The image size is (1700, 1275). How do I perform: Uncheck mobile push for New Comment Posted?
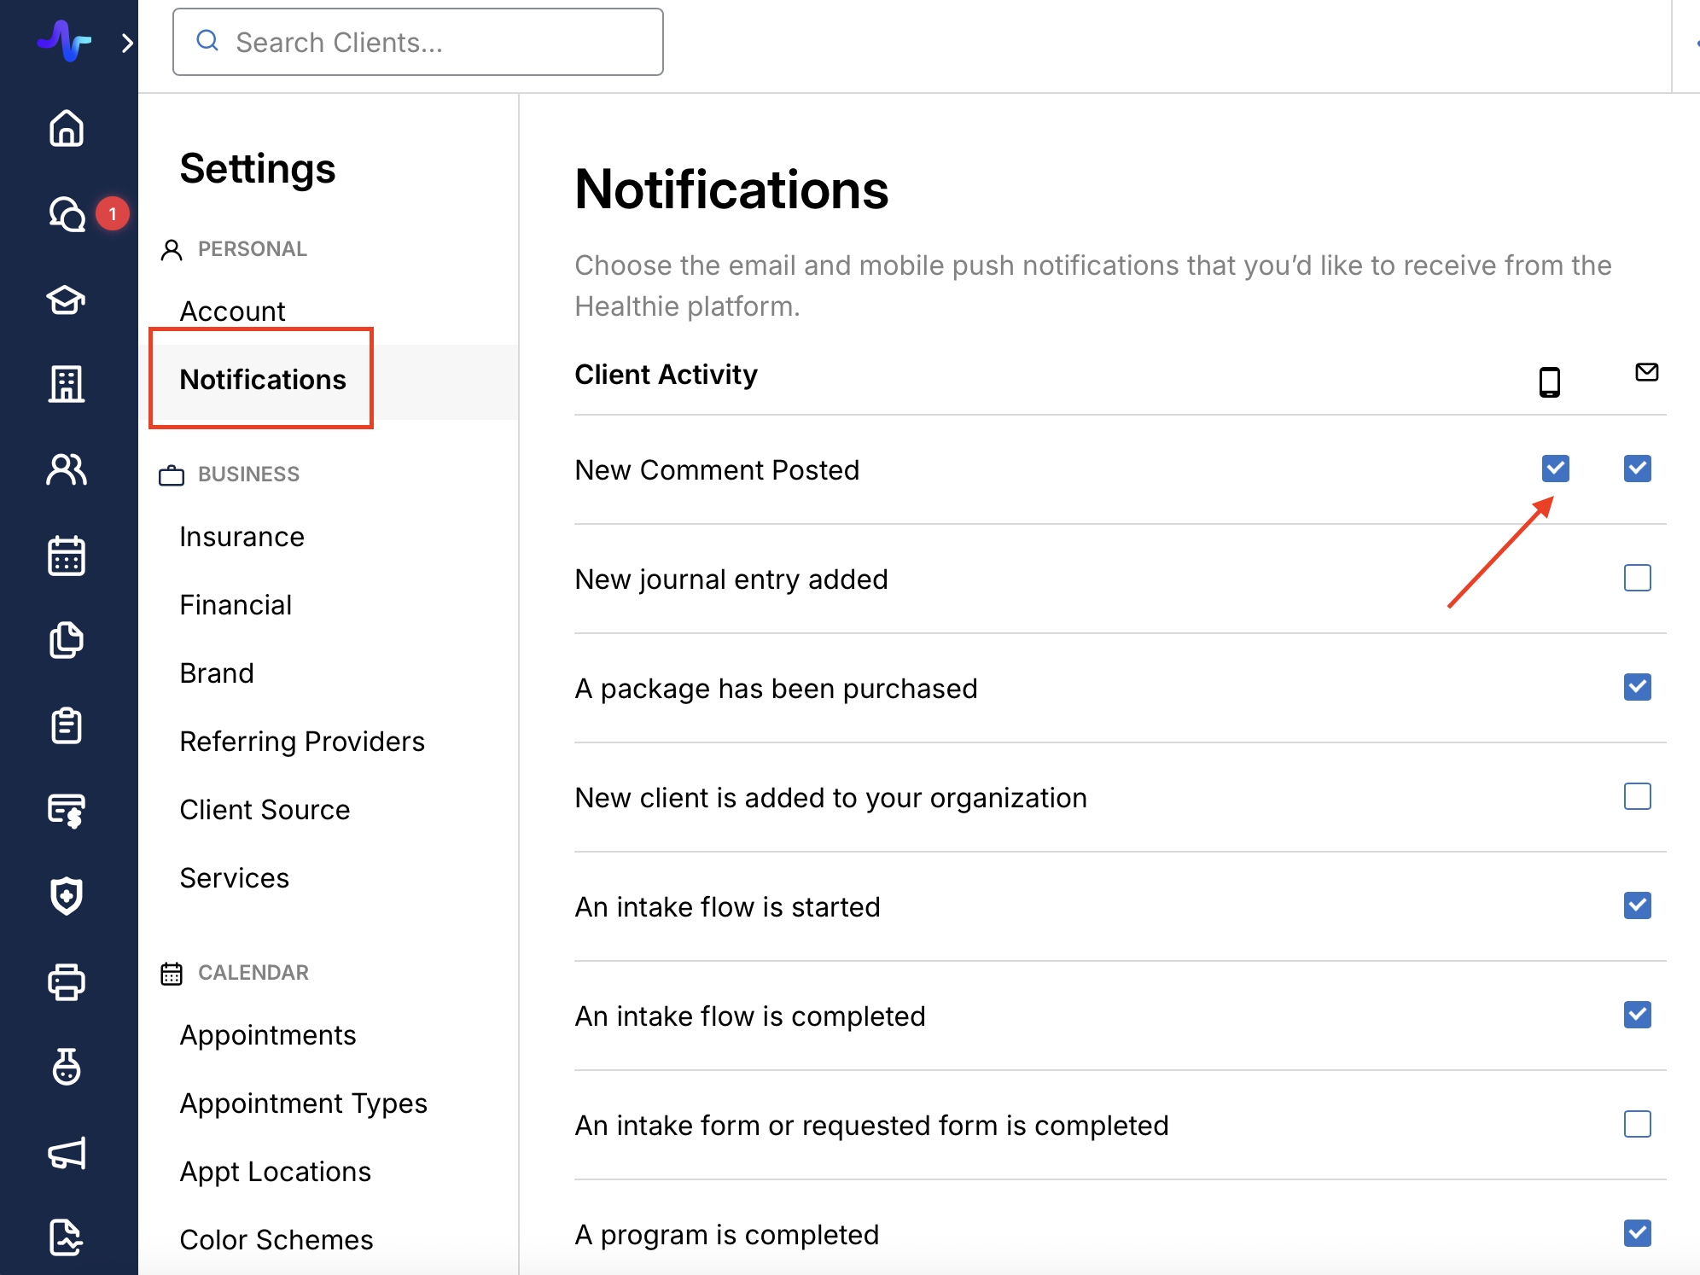click(1555, 469)
